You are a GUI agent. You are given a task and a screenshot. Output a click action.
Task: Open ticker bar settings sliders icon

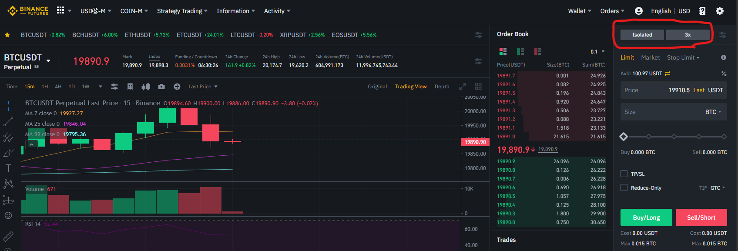click(479, 35)
